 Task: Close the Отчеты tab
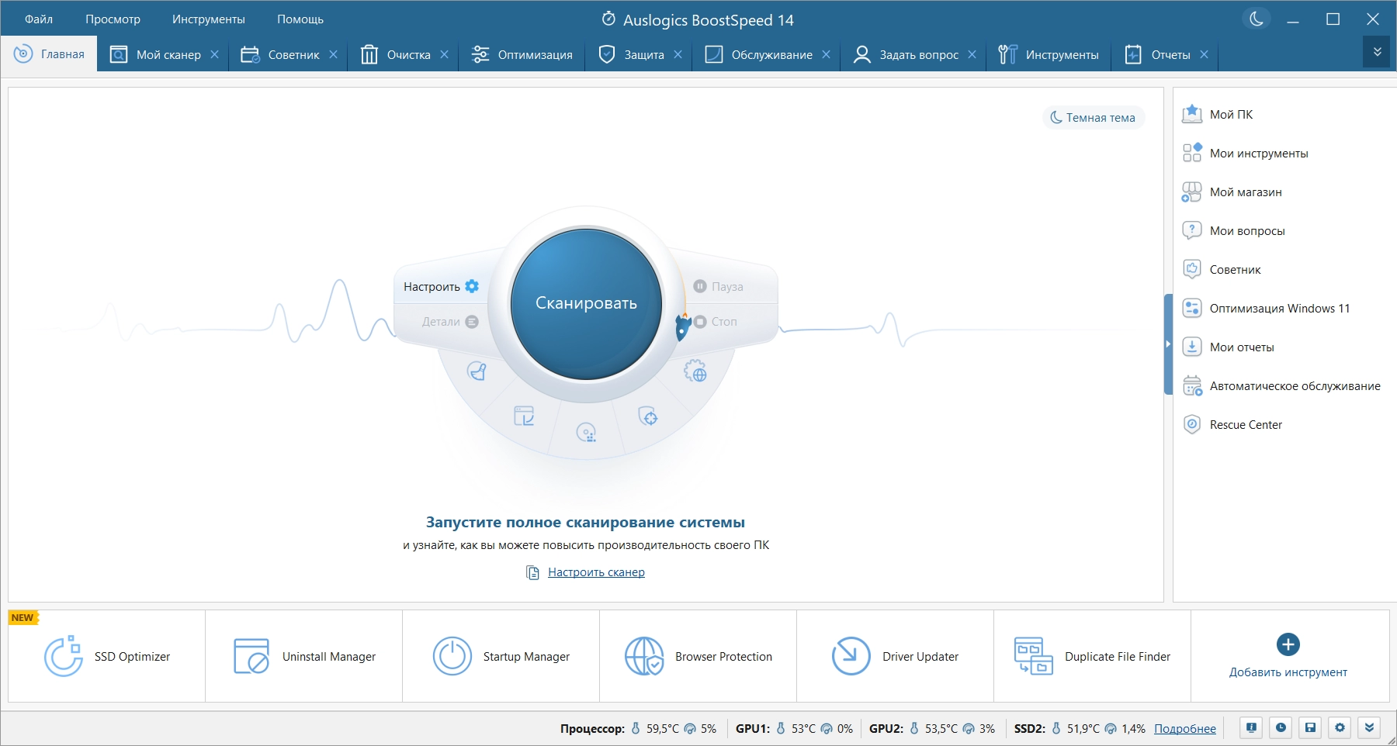click(1204, 54)
